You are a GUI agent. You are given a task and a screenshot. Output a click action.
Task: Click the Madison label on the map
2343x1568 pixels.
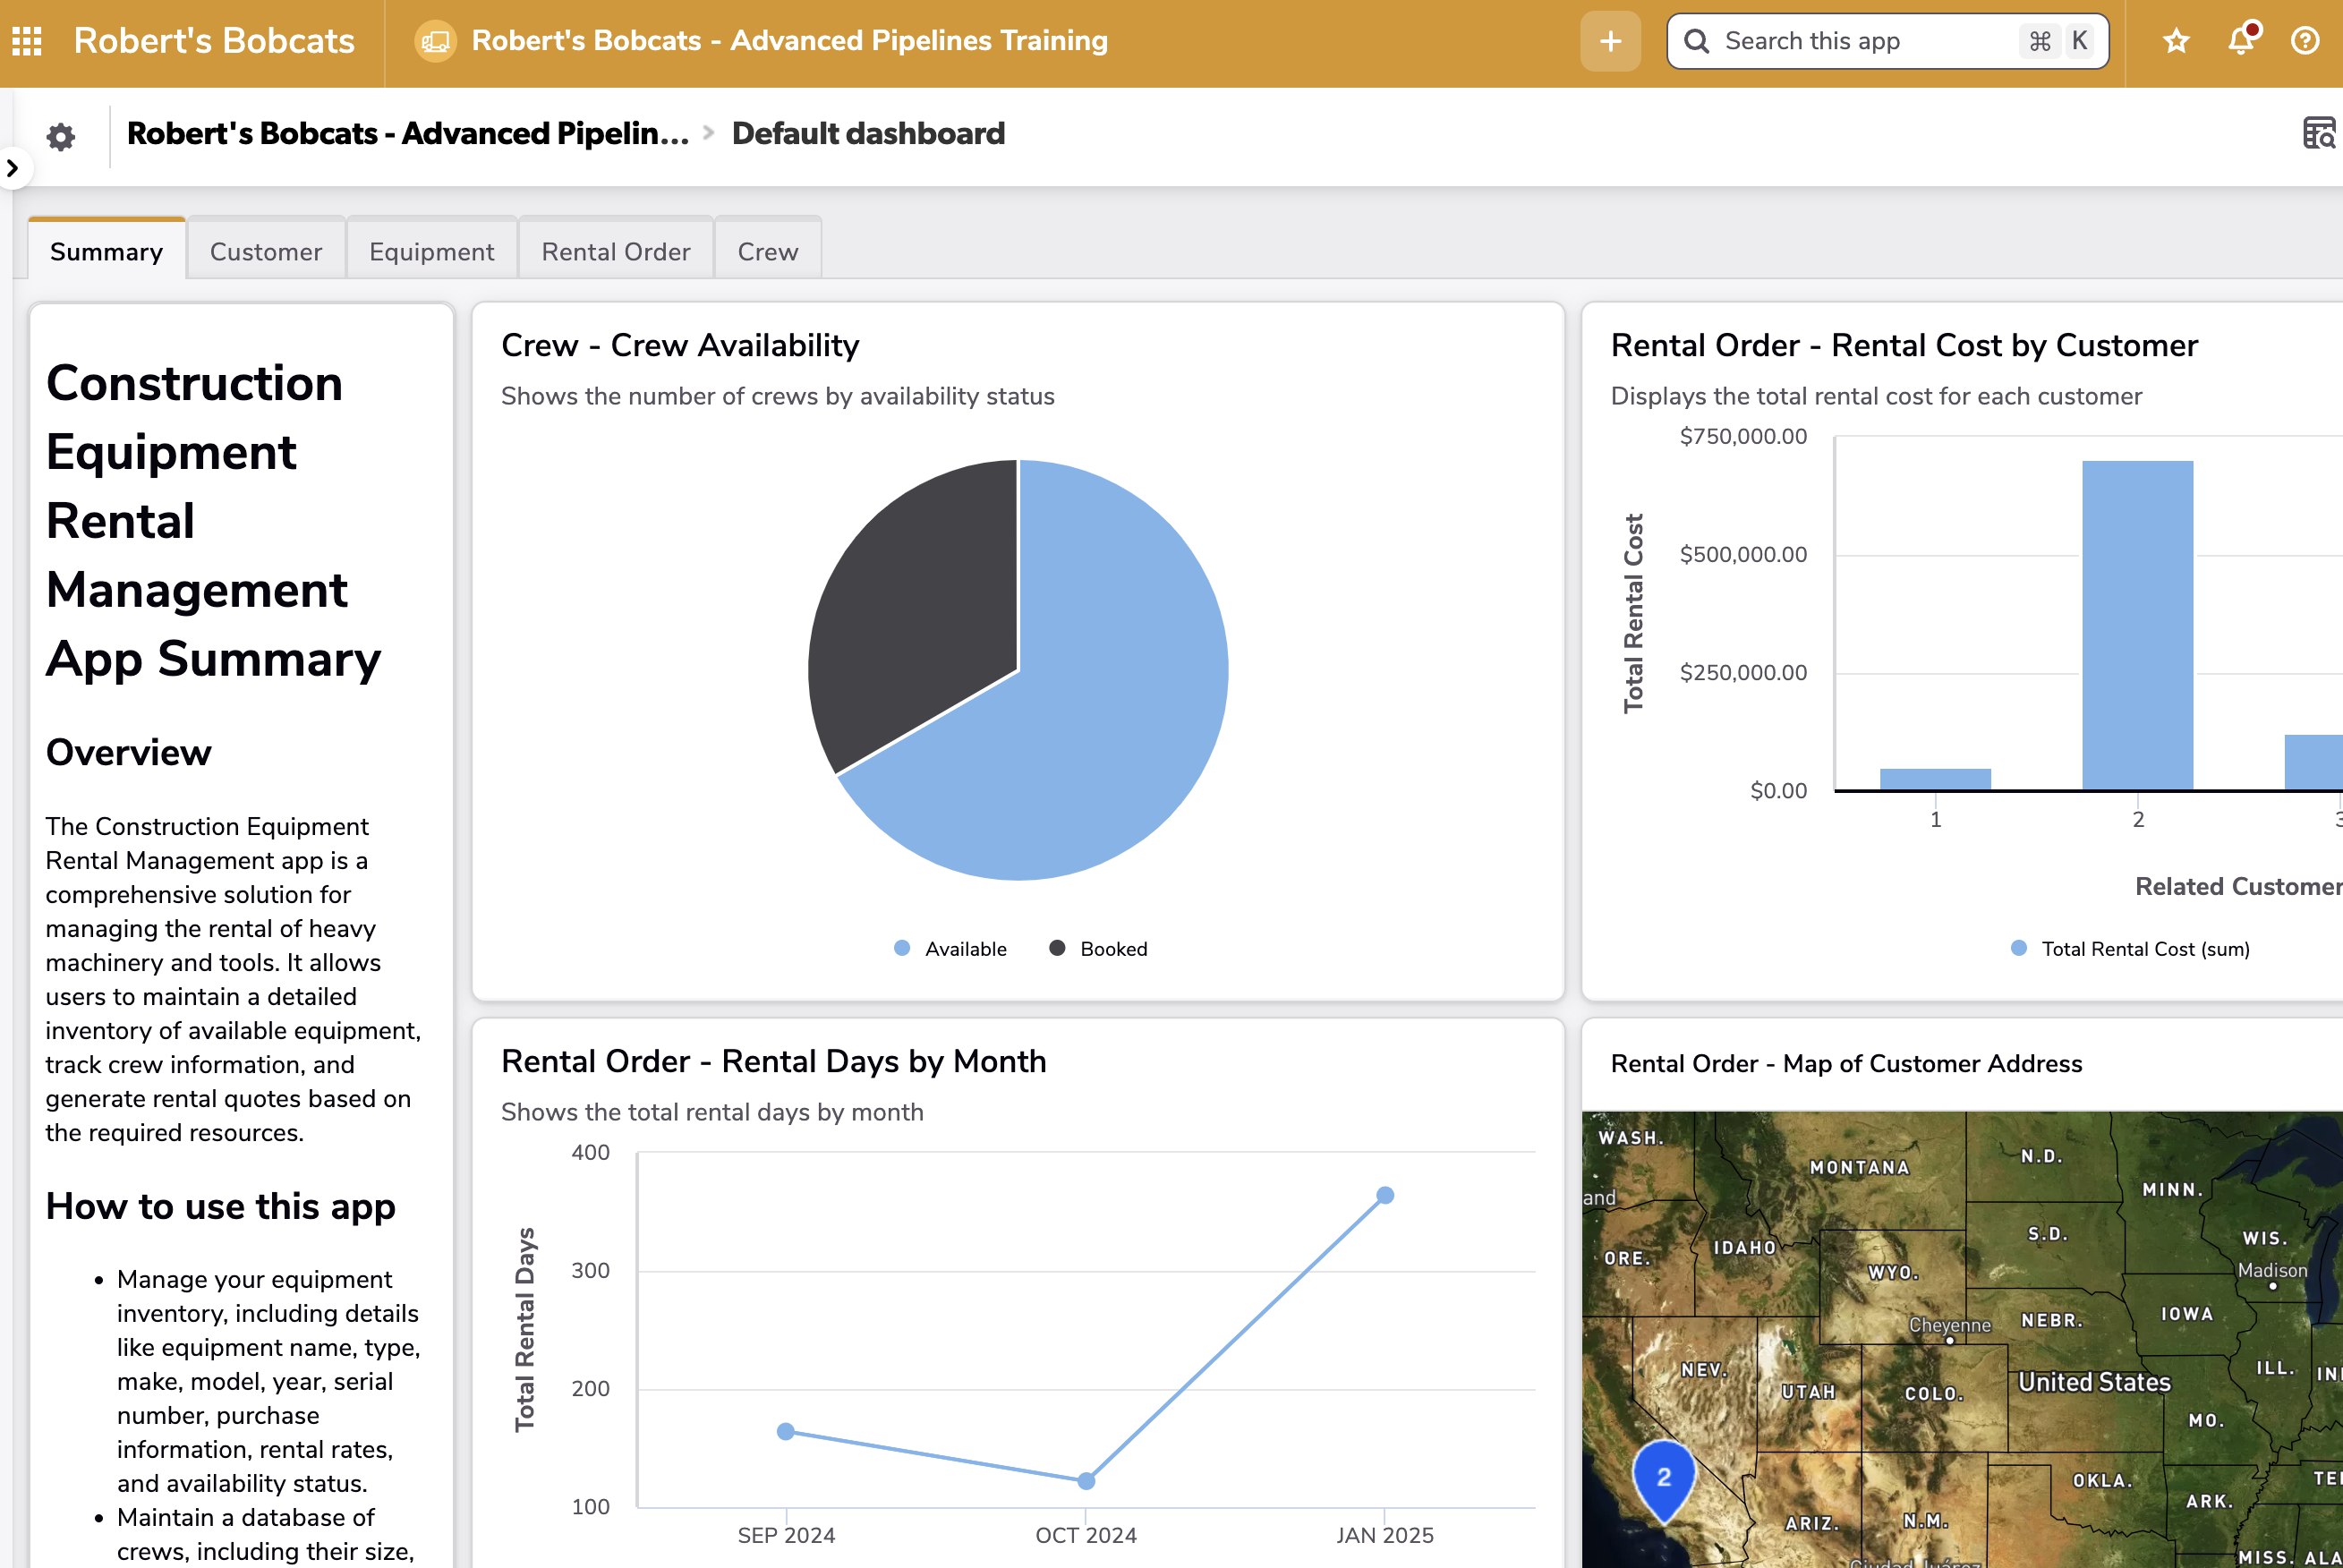(x=2272, y=1270)
